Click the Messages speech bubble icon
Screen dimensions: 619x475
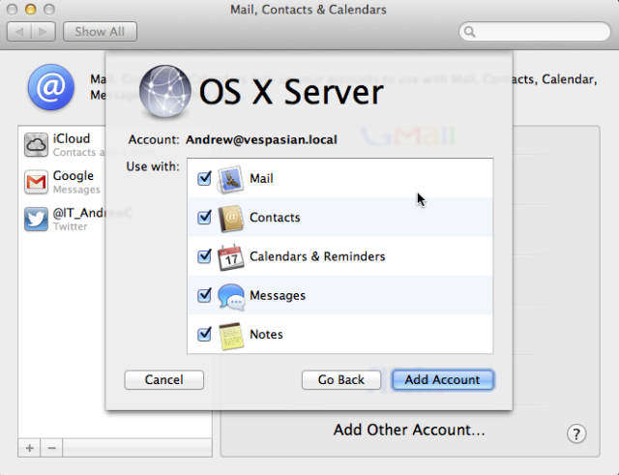(231, 296)
